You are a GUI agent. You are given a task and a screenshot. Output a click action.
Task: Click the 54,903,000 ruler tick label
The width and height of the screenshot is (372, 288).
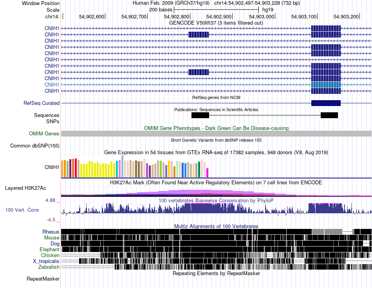coord(262,16)
